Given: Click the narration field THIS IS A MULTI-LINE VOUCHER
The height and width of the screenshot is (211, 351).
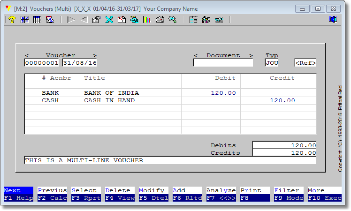Looking at the screenshot, I should [170, 160].
